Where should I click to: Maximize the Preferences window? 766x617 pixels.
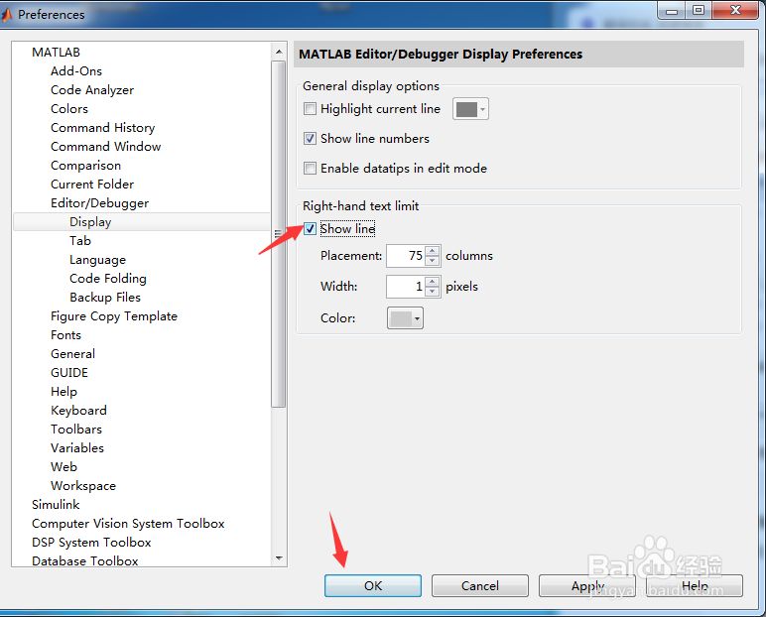pyautogui.click(x=699, y=10)
